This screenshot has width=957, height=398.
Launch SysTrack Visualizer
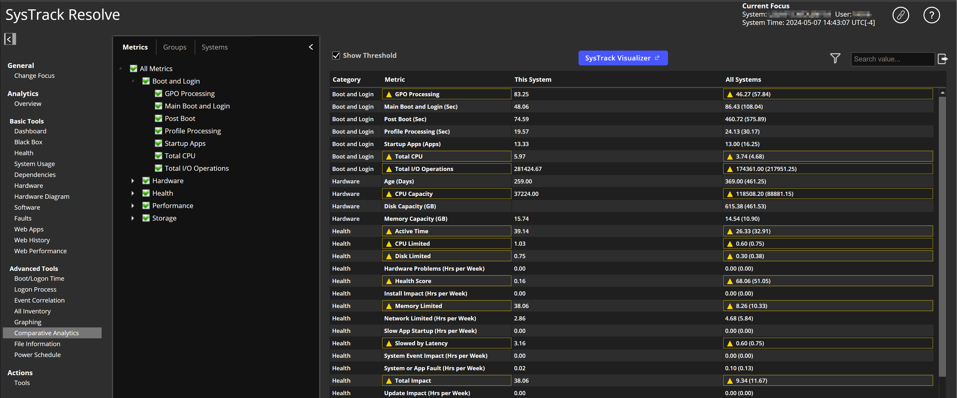623,58
